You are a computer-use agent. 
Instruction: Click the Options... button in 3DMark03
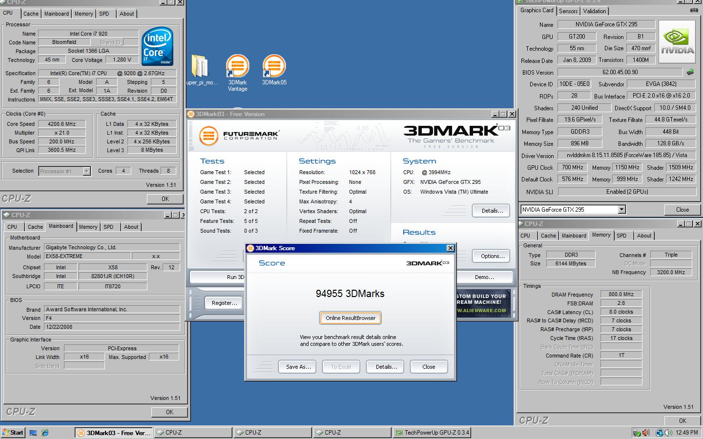[x=492, y=256]
